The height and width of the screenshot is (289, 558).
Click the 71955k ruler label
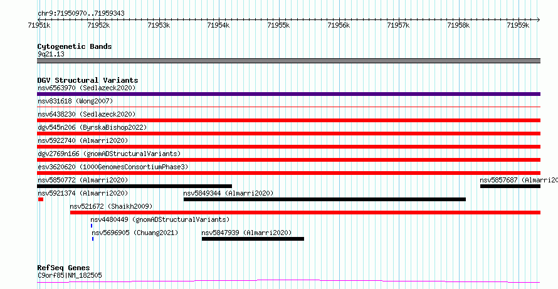click(x=278, y=25)
